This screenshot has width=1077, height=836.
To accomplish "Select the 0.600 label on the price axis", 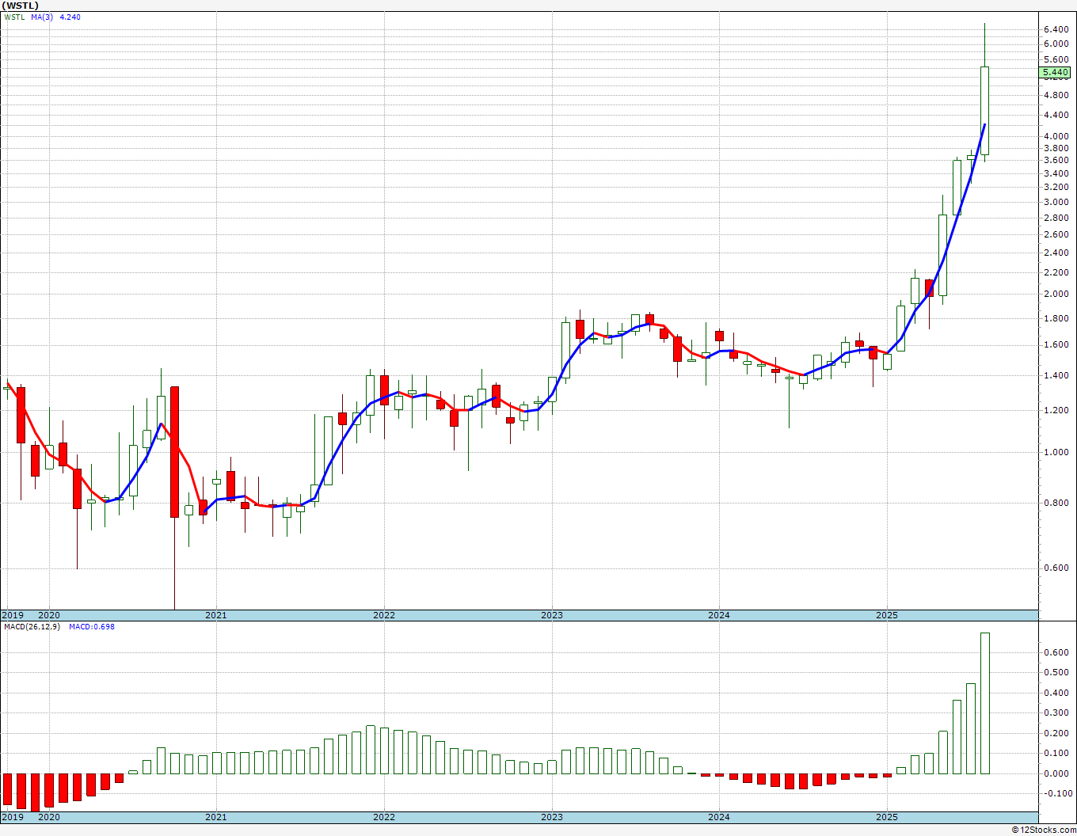I will click(x=1056, y=568).
